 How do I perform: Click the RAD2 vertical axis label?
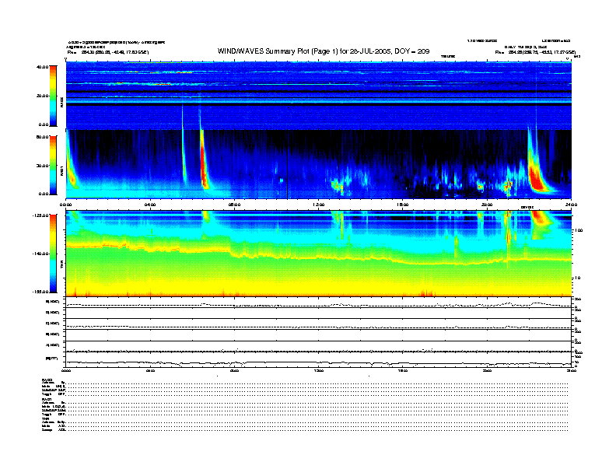61,102
